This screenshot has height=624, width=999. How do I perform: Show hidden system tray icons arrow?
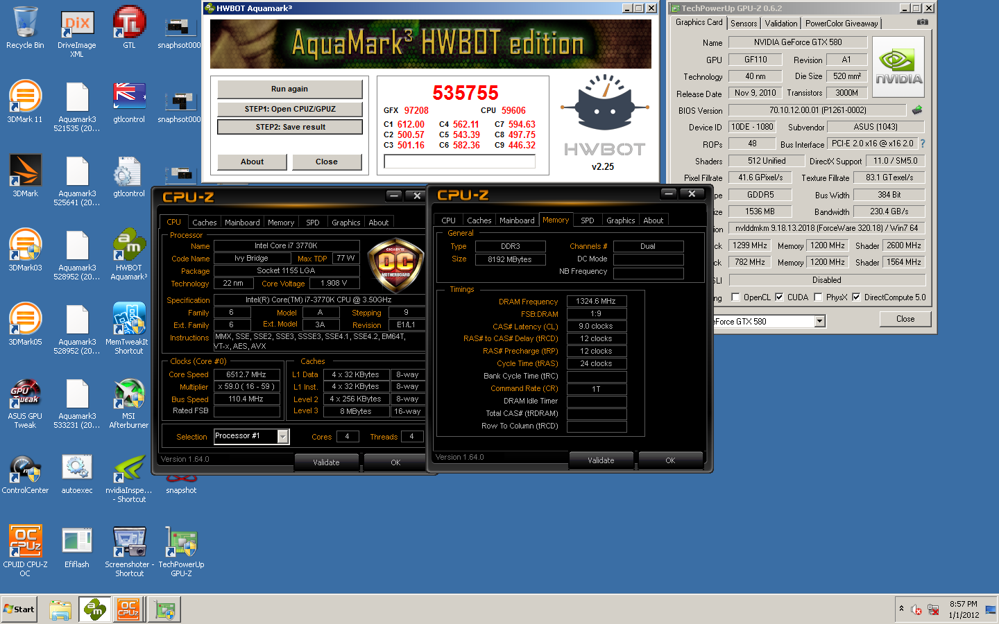[901, 608]
